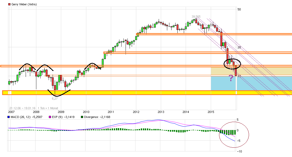Click the circled candlestick cluster on the price chart

232,63
